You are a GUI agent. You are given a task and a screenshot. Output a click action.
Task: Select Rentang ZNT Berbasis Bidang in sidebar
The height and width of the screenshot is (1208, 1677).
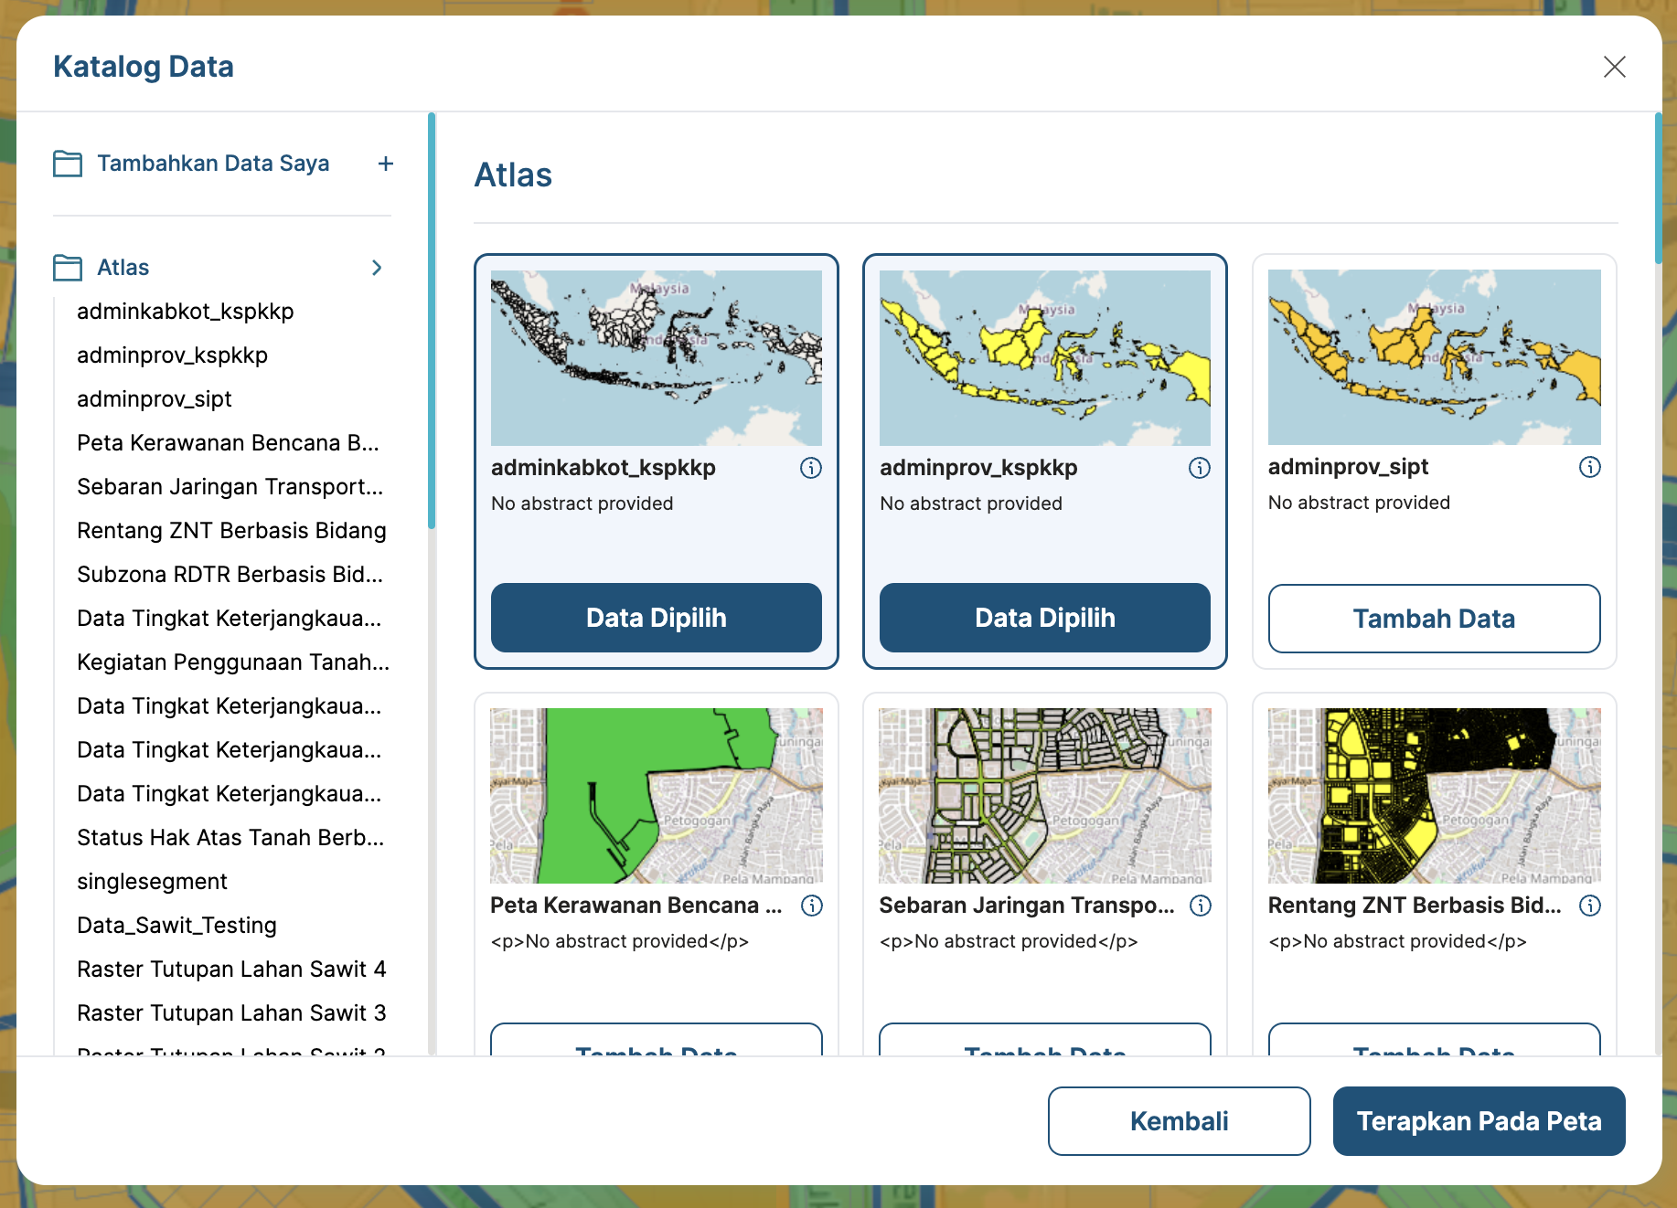(x=231, y=531)
